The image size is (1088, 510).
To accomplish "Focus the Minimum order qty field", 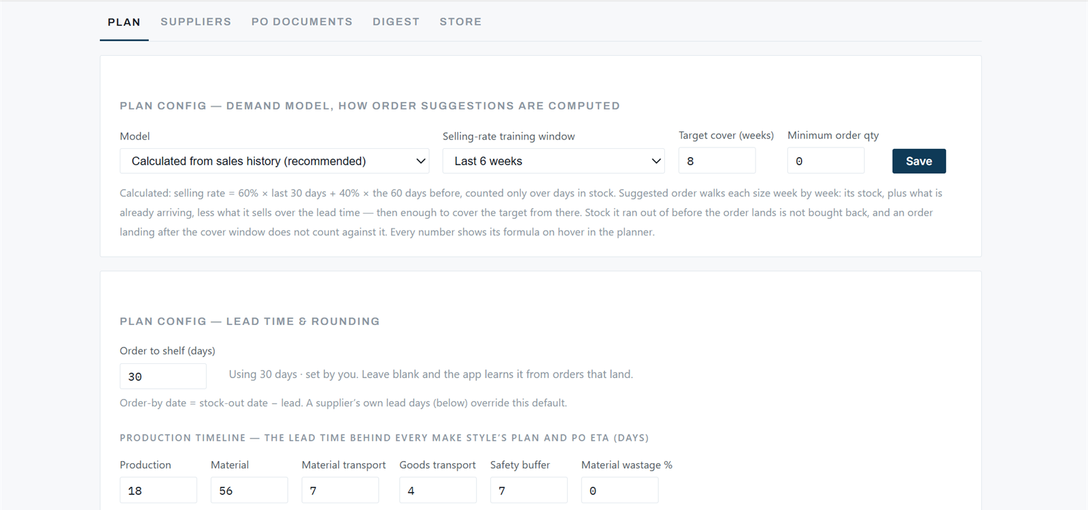I will point(826,161).
